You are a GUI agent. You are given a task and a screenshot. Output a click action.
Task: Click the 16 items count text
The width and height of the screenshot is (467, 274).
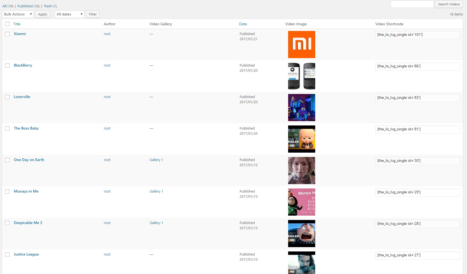click(456, 14)
